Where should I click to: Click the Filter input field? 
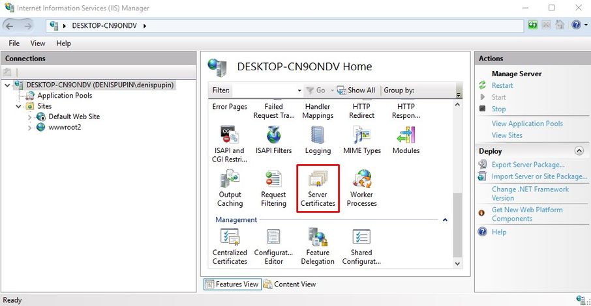click(x=264, y=90)
